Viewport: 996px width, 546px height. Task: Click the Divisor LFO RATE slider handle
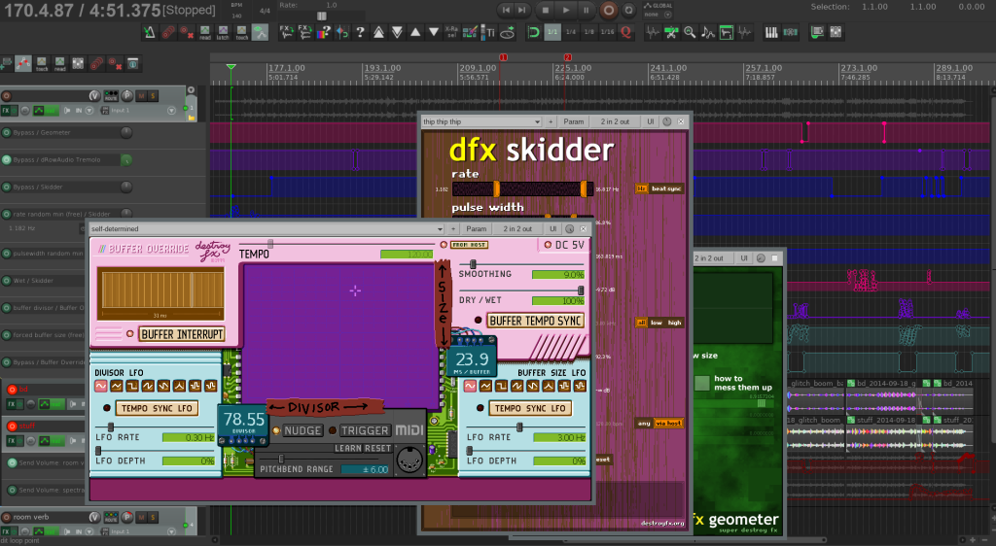click(x=111, y=427)
